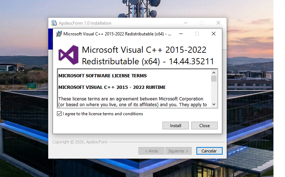
Task: Go back with the Atrás button
Action: click(151, 151)
